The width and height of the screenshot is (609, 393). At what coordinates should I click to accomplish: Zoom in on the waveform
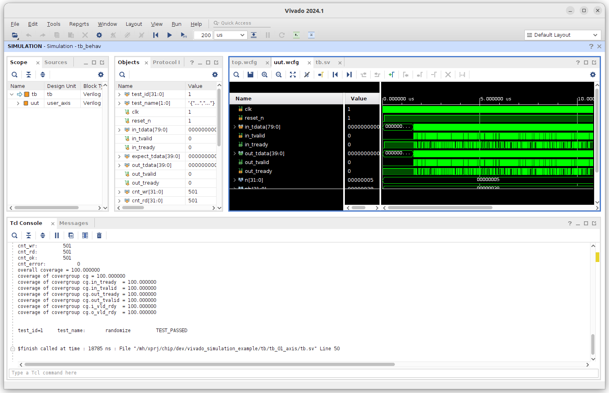[265, 75]
